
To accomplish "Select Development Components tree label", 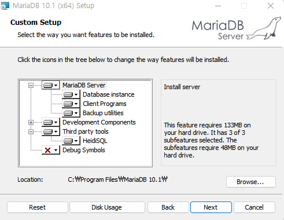I will click(99, 122).
